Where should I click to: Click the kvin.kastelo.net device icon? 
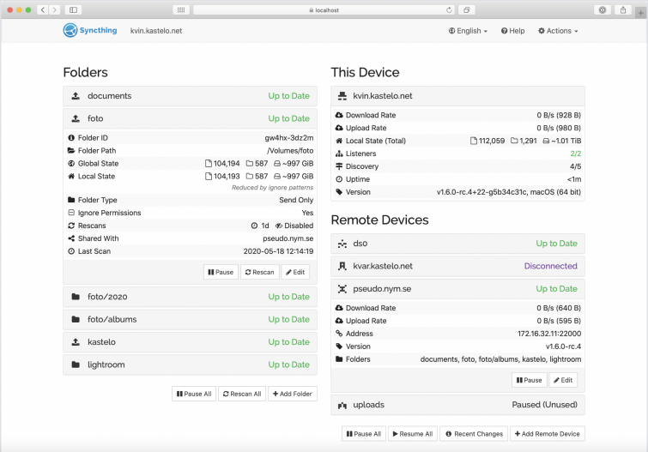342,96
